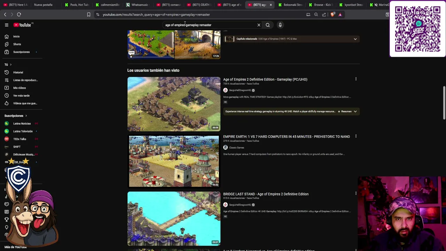This screenshot has width=446, height=251.
Task: Switch to the Nueva pestaña tab
Action: pyautogui.click(x=43, y=5)
